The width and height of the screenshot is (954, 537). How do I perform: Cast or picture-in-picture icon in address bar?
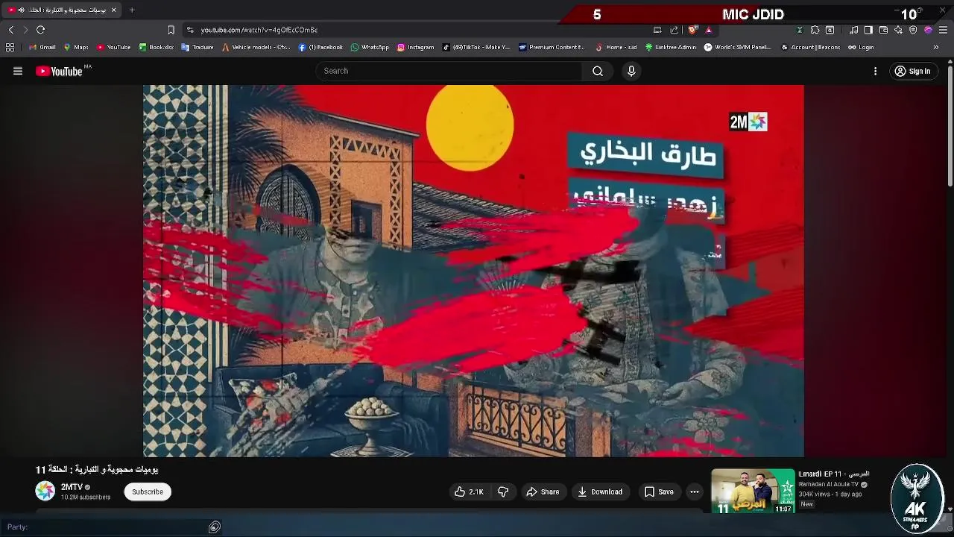click(x=657, y=30)
